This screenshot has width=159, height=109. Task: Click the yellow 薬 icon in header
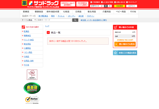[24, 3]
